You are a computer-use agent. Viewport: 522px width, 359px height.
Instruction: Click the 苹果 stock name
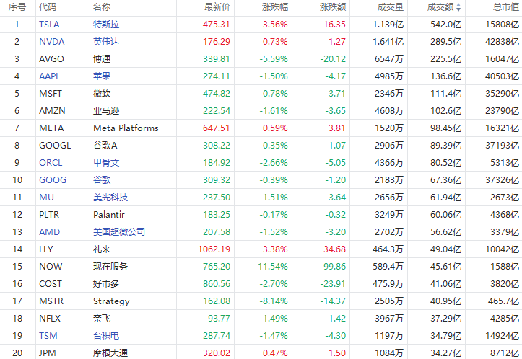[x=102, y=76]
